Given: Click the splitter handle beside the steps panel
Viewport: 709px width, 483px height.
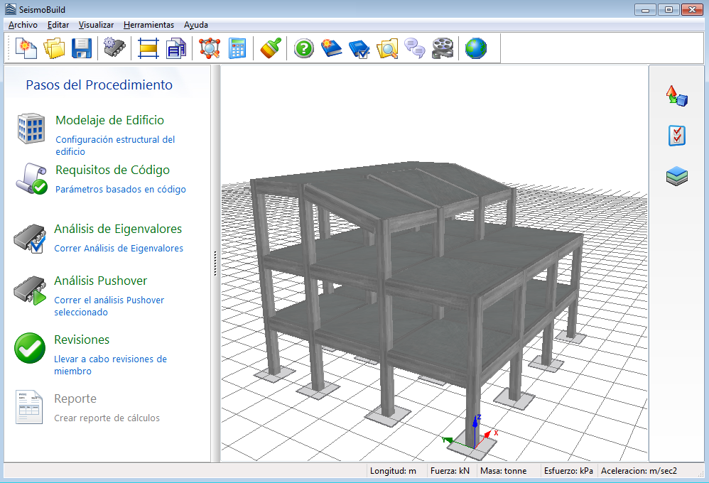Looking at the screenshot, I should click(x=215, y=264).
